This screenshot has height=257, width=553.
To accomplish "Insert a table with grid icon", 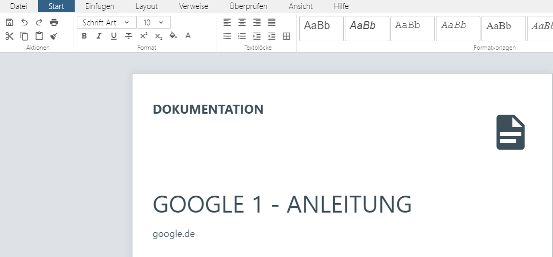I will 287,36.
